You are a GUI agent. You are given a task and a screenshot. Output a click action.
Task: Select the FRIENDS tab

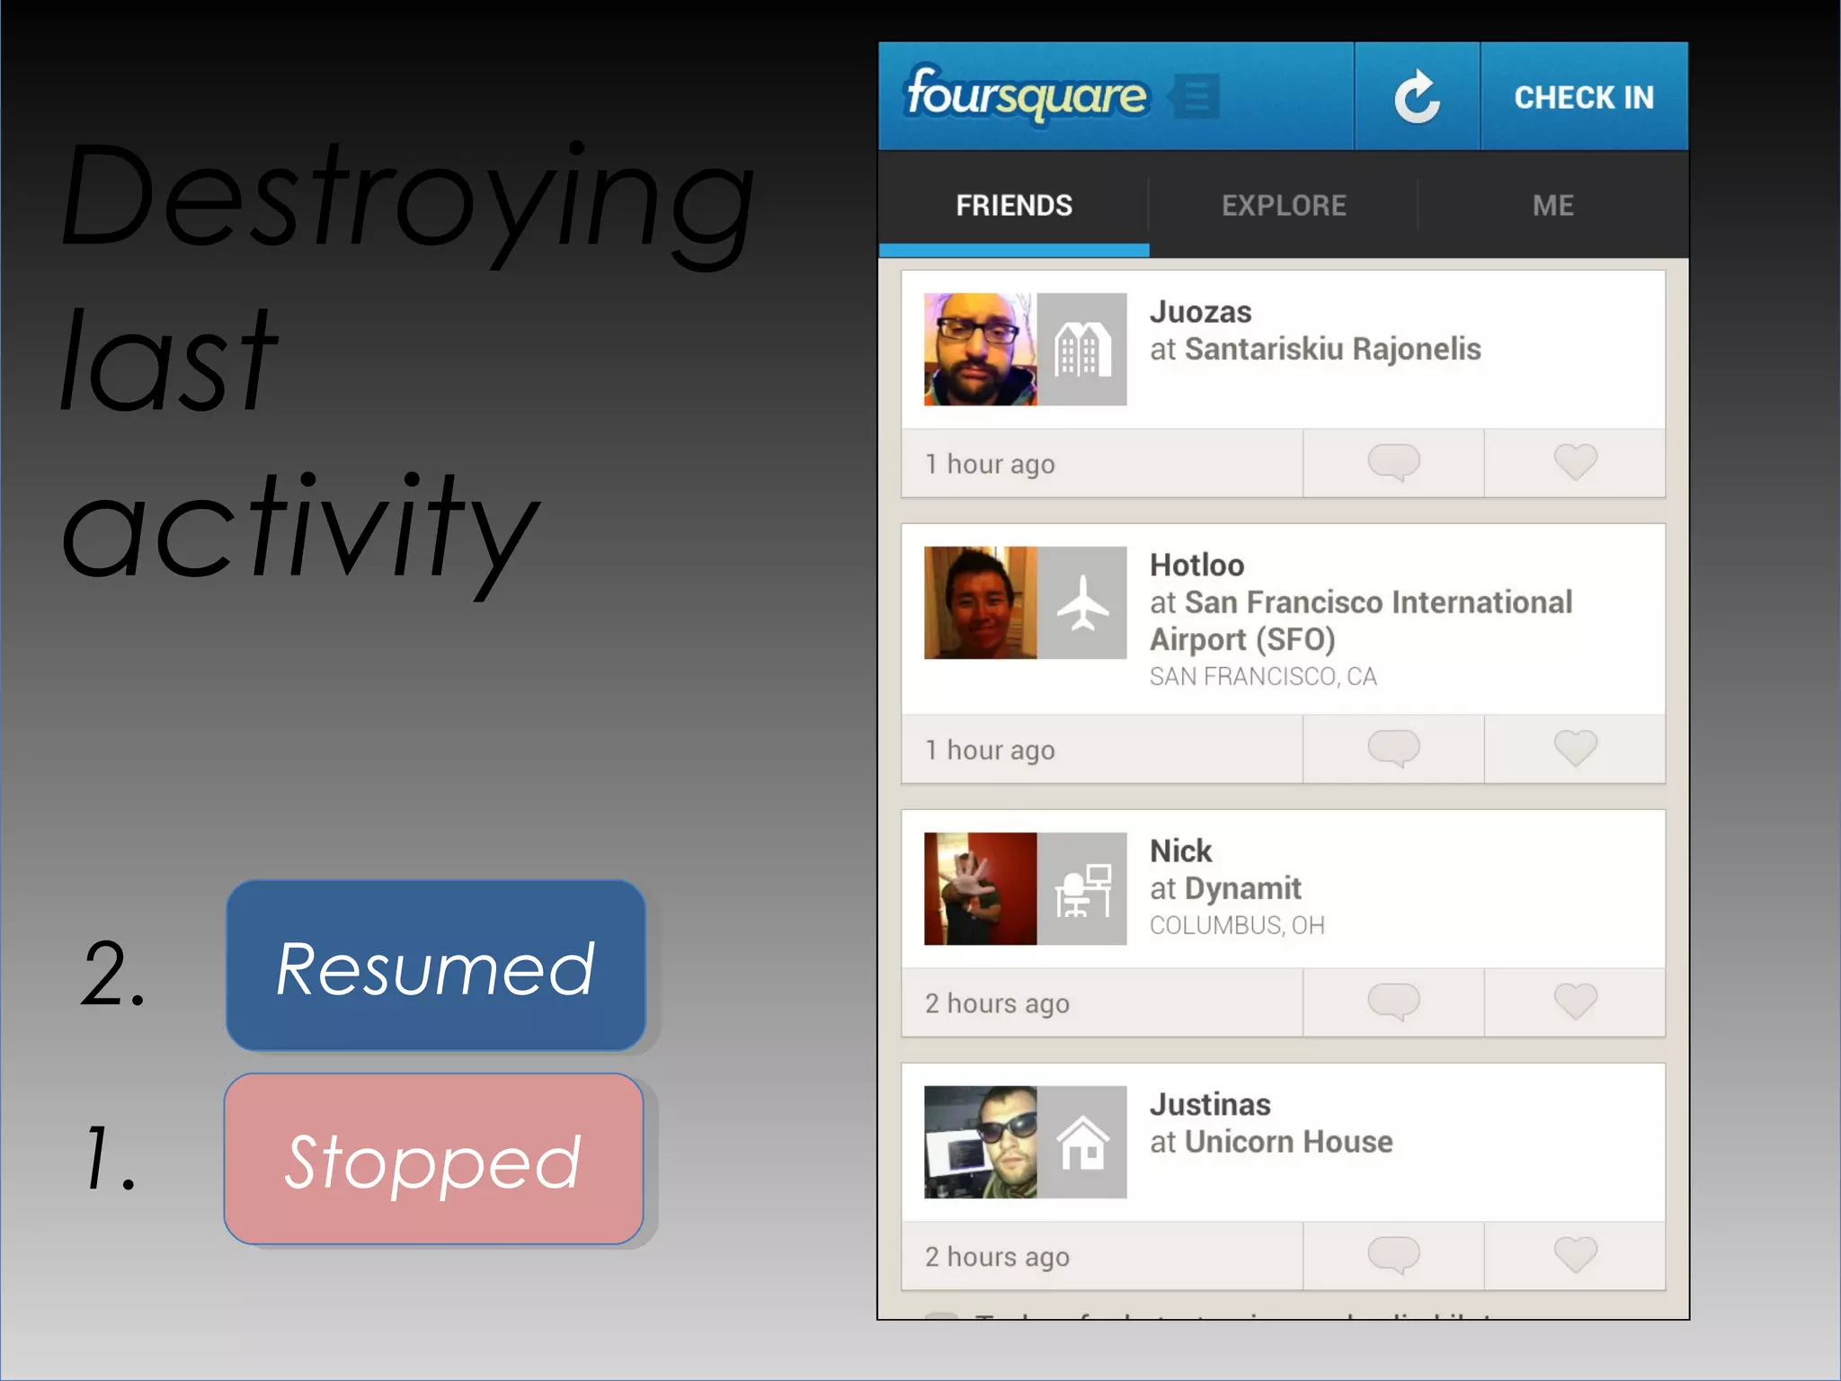1013,206
